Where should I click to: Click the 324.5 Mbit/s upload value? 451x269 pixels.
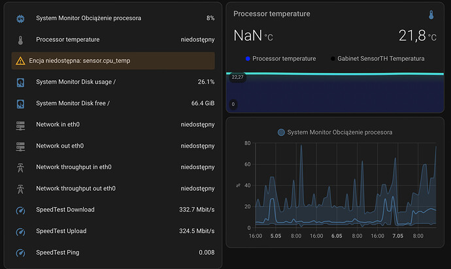click(x=197, y=230)
